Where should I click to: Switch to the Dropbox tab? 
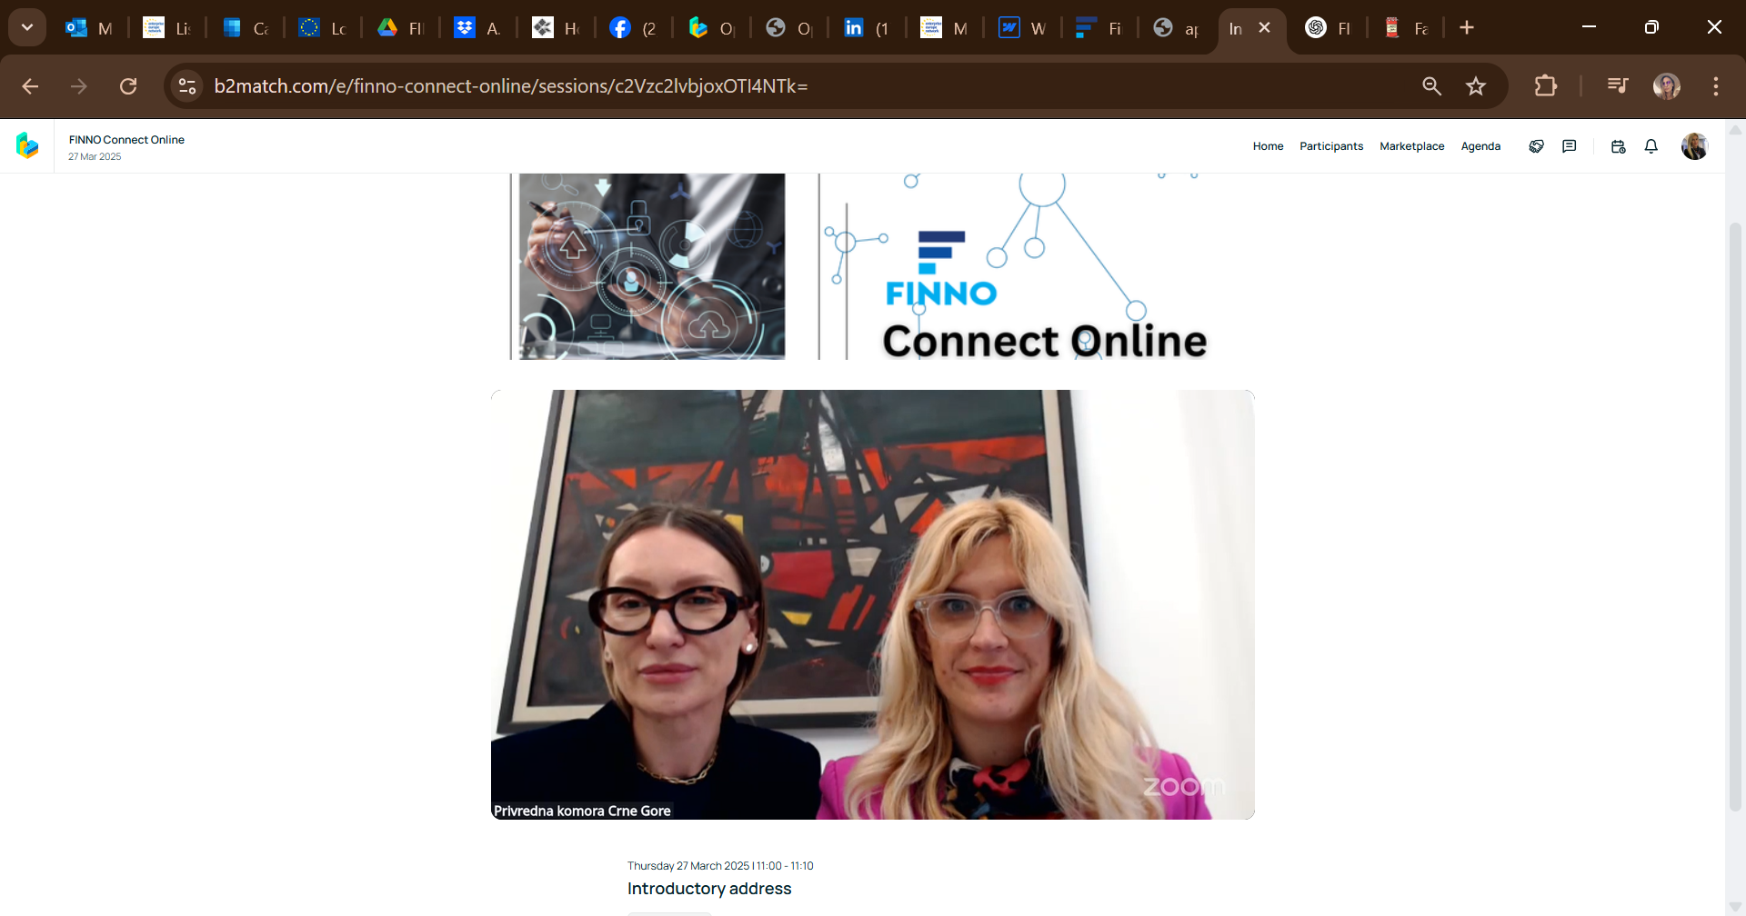[x=478, y=28]
